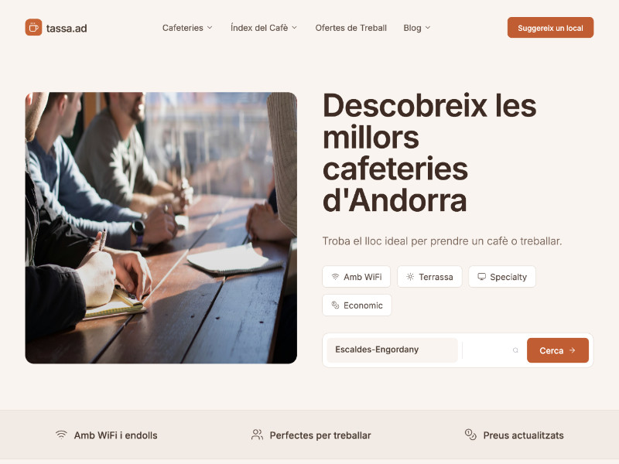Expand the Cafeteries dropdown menu
619x464 pixels.
187,28
